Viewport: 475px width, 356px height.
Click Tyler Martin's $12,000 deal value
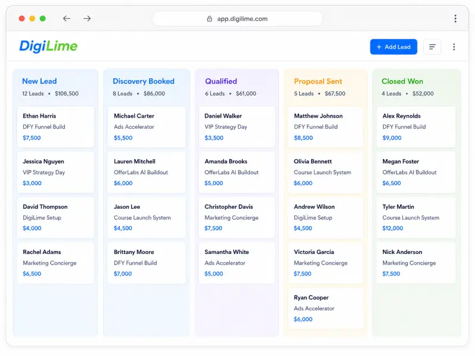click(x=392, y=228)
